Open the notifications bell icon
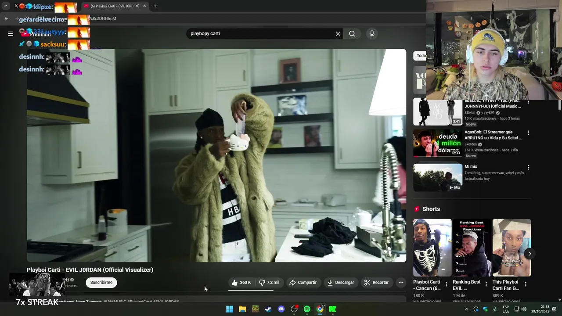This screenshot has height=316, width=562. coord(554,309)
